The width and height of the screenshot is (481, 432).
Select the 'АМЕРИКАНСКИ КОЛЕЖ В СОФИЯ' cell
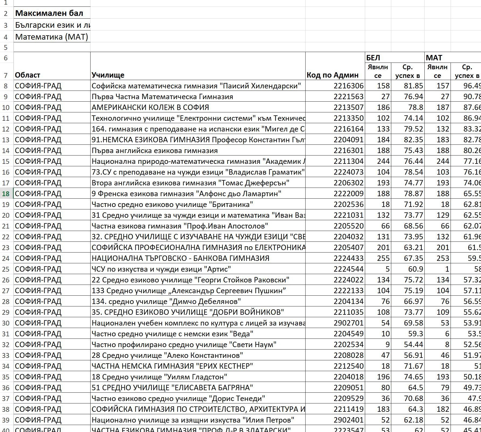(x=198, y=107)
